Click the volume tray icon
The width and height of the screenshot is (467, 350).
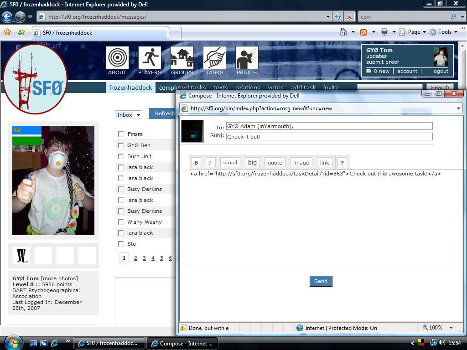coord(442,343)
